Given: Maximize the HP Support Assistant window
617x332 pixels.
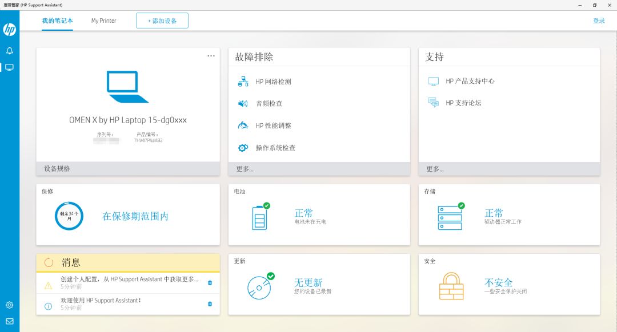Looking at the screenshot, I should point(595,5).
